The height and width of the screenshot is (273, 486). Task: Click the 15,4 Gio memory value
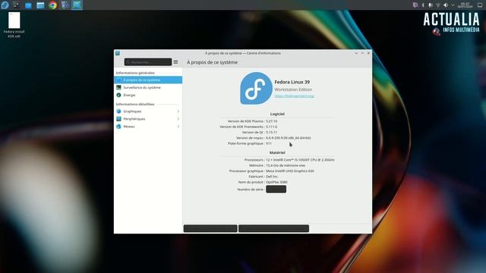click(286, 165)
